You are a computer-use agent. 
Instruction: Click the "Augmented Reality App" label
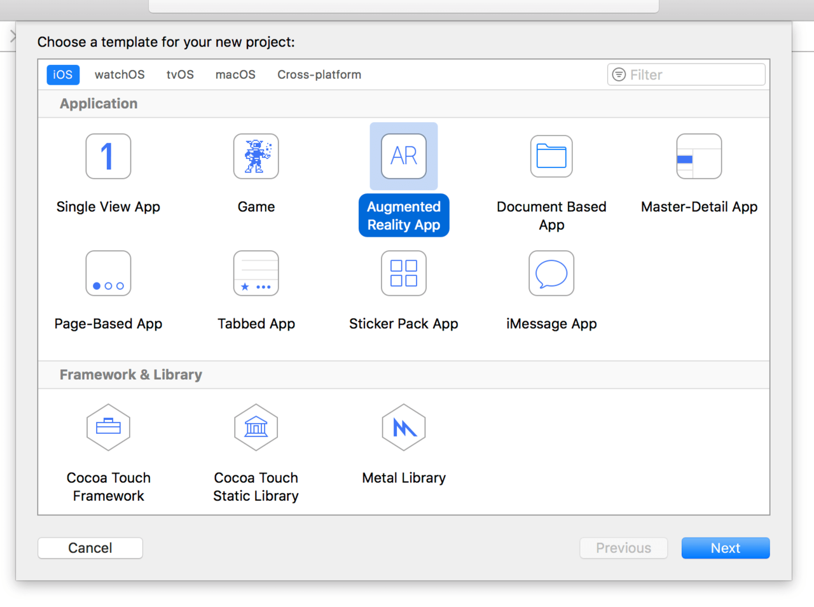click(x=404, y=216)
